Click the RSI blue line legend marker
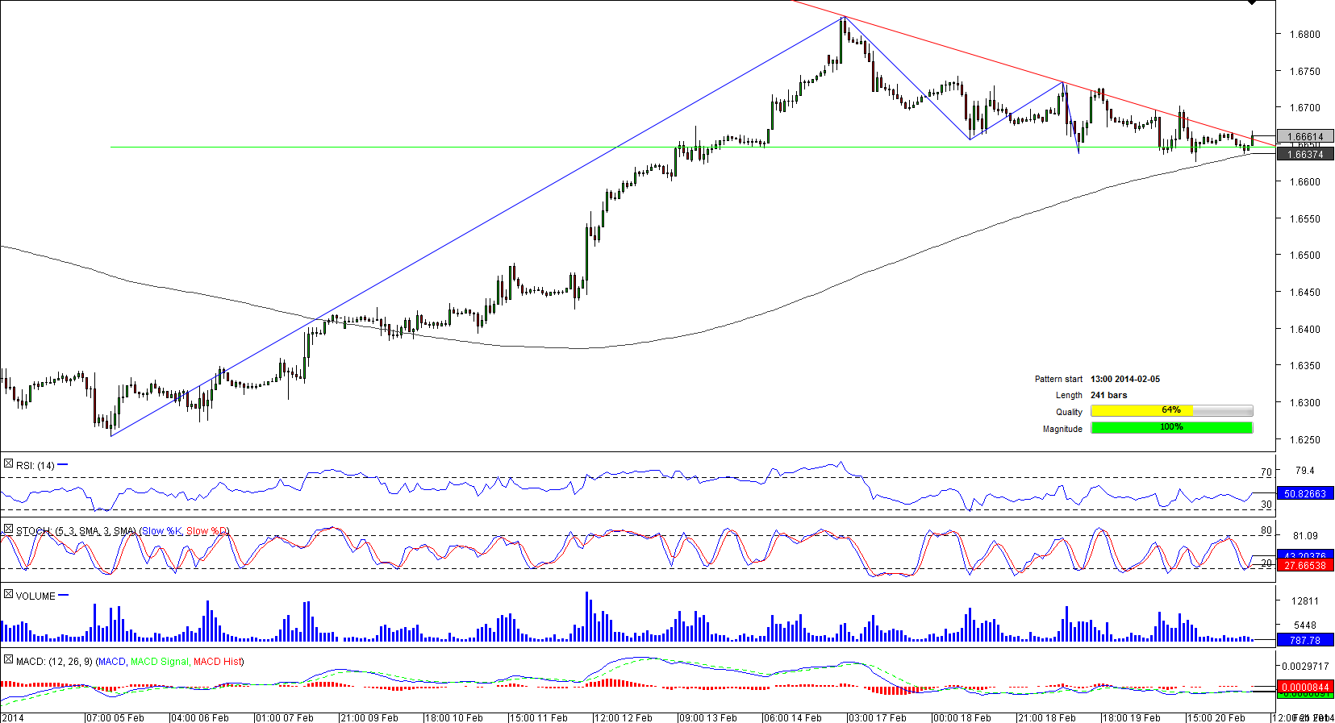Image resolution: width=1335 pixels, height=723 pixels. click(x=63, y=465)
